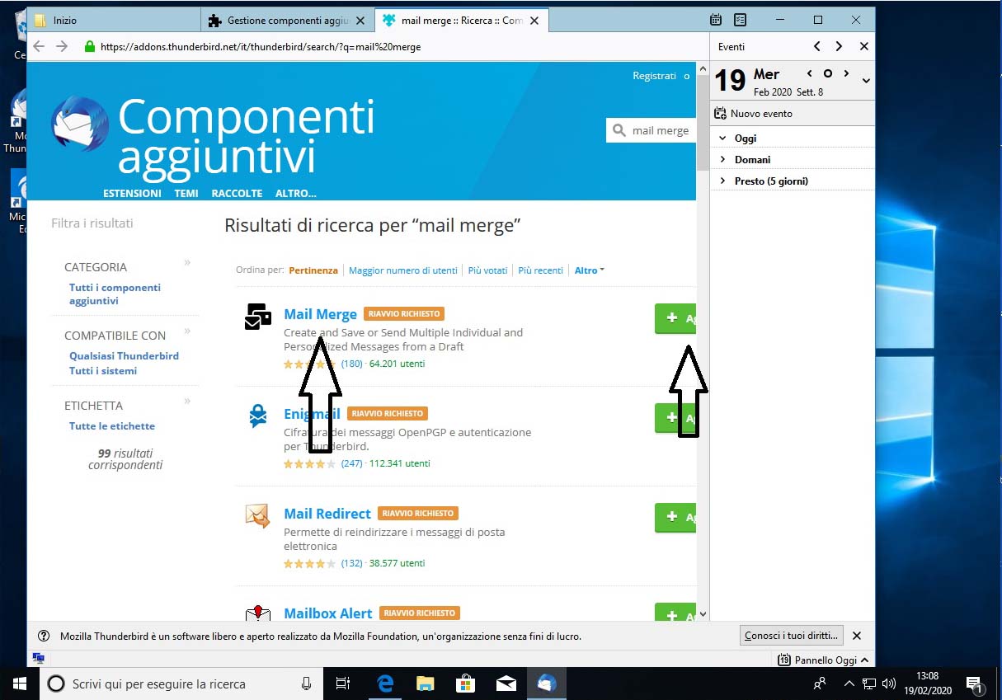Toggle the Pannello Oggi pane
This screenshot has width=1002, height=700.
823,660
